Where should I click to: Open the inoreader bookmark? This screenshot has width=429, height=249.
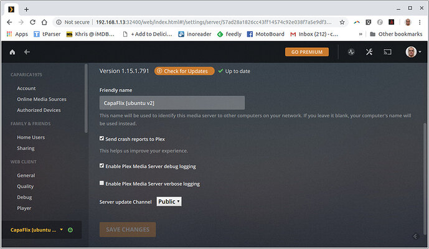click(195, 34)
